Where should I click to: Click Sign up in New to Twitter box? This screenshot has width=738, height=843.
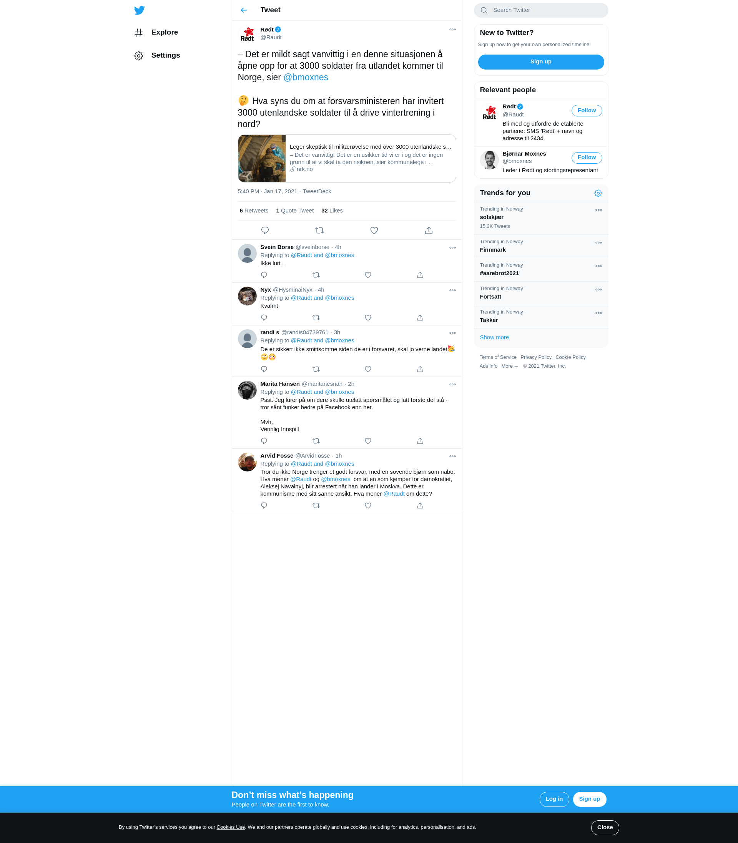(x=541, y=62)
